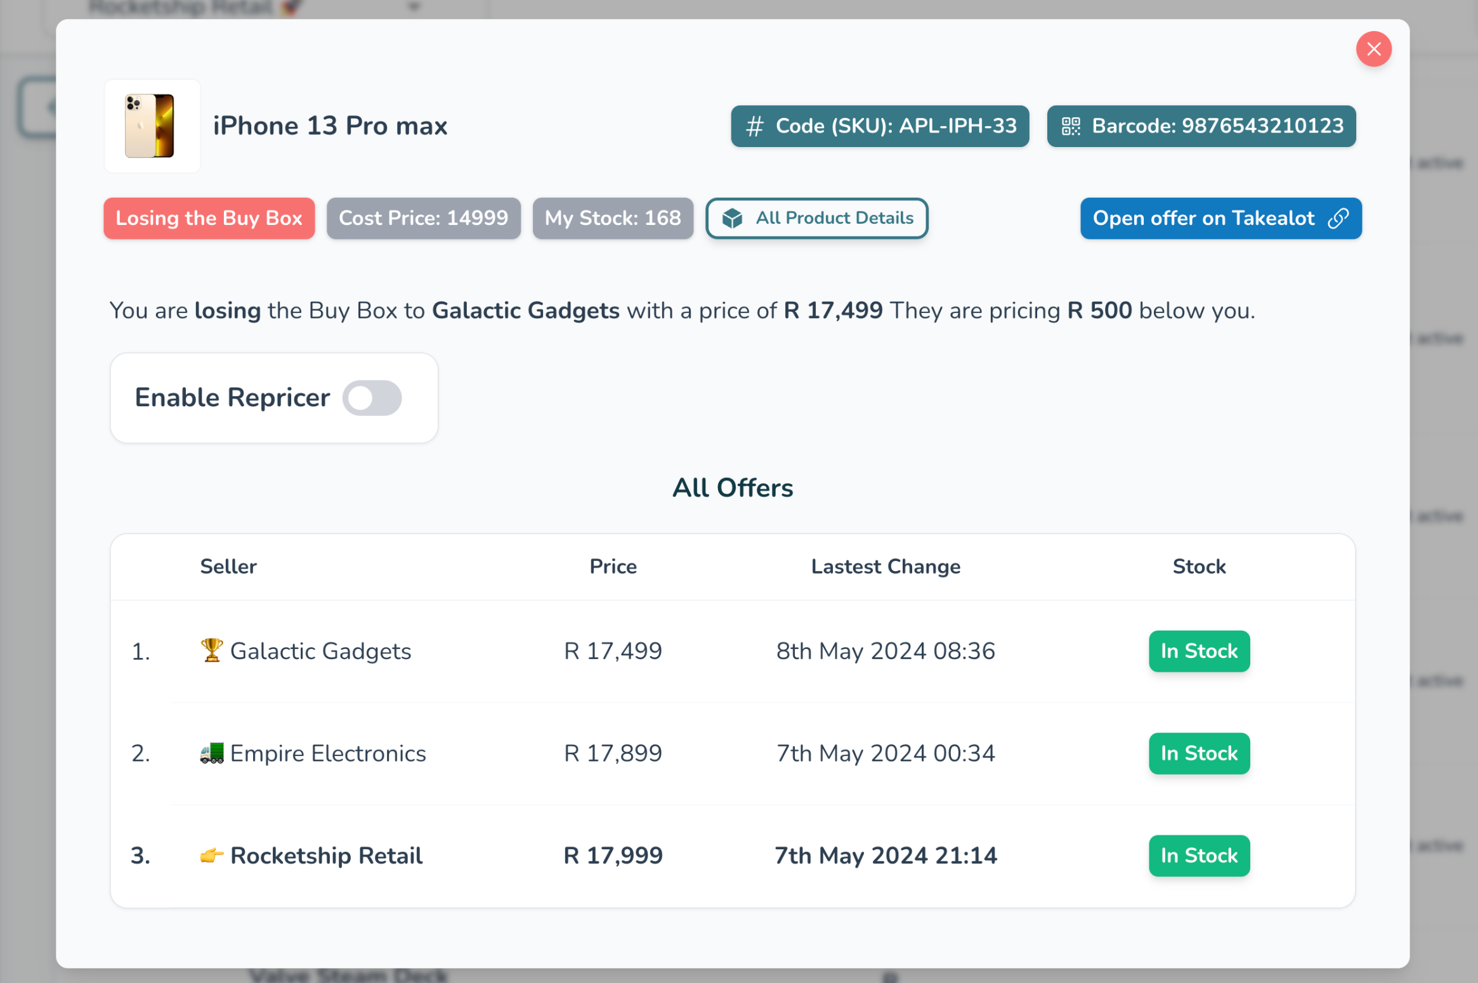Click the hash icon in SKU badge
Image resolution: width=1478 pixels, height=983 pixels.
pyautogui.click(x=754, y=126)
